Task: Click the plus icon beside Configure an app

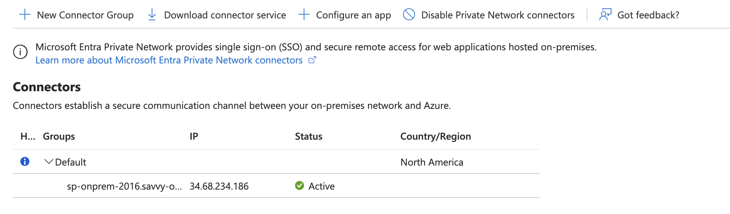Action: (304, 15)
